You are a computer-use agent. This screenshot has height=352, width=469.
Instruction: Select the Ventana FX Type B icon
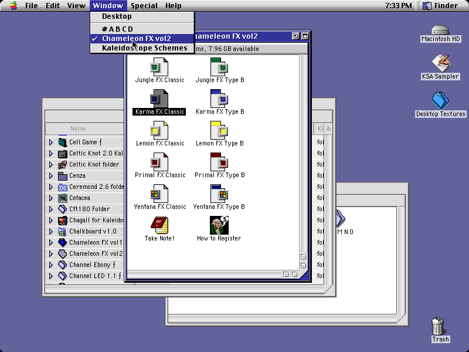219,194
